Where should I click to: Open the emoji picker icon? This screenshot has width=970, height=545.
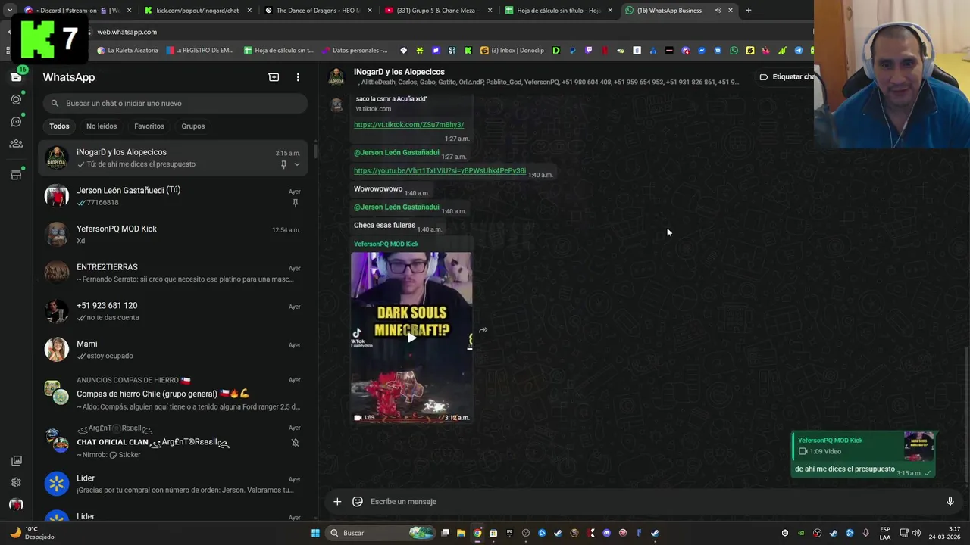tap(358, 501)
